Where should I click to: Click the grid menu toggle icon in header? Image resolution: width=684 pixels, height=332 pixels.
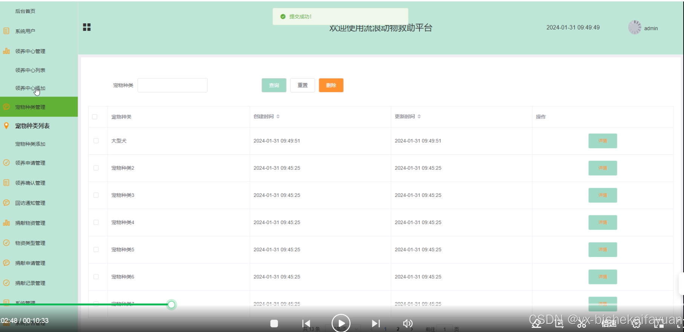point(87,27)
